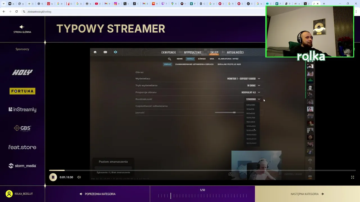360x202 pixels.
Task: Click the home icon in the game menu
Action: pyautogui.click(x=95, y=52)
